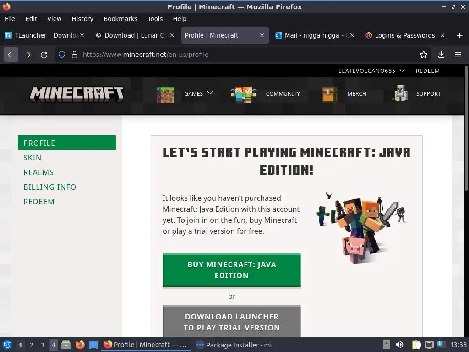Close the Logins & Passwords tab
Image resolution: width=469 pixels, height=352 pixels.
[442, 35]
